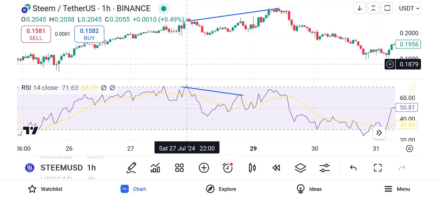Select the blue trend line on RSI
440x198 pixels.
[x=212, y=91]
